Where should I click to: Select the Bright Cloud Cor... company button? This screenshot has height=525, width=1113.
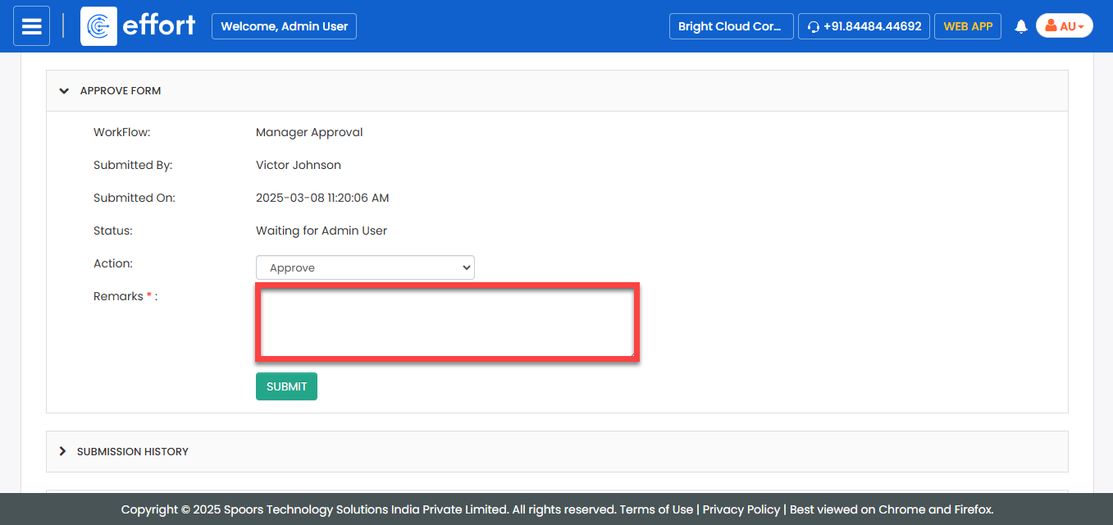tap(730, 26)
